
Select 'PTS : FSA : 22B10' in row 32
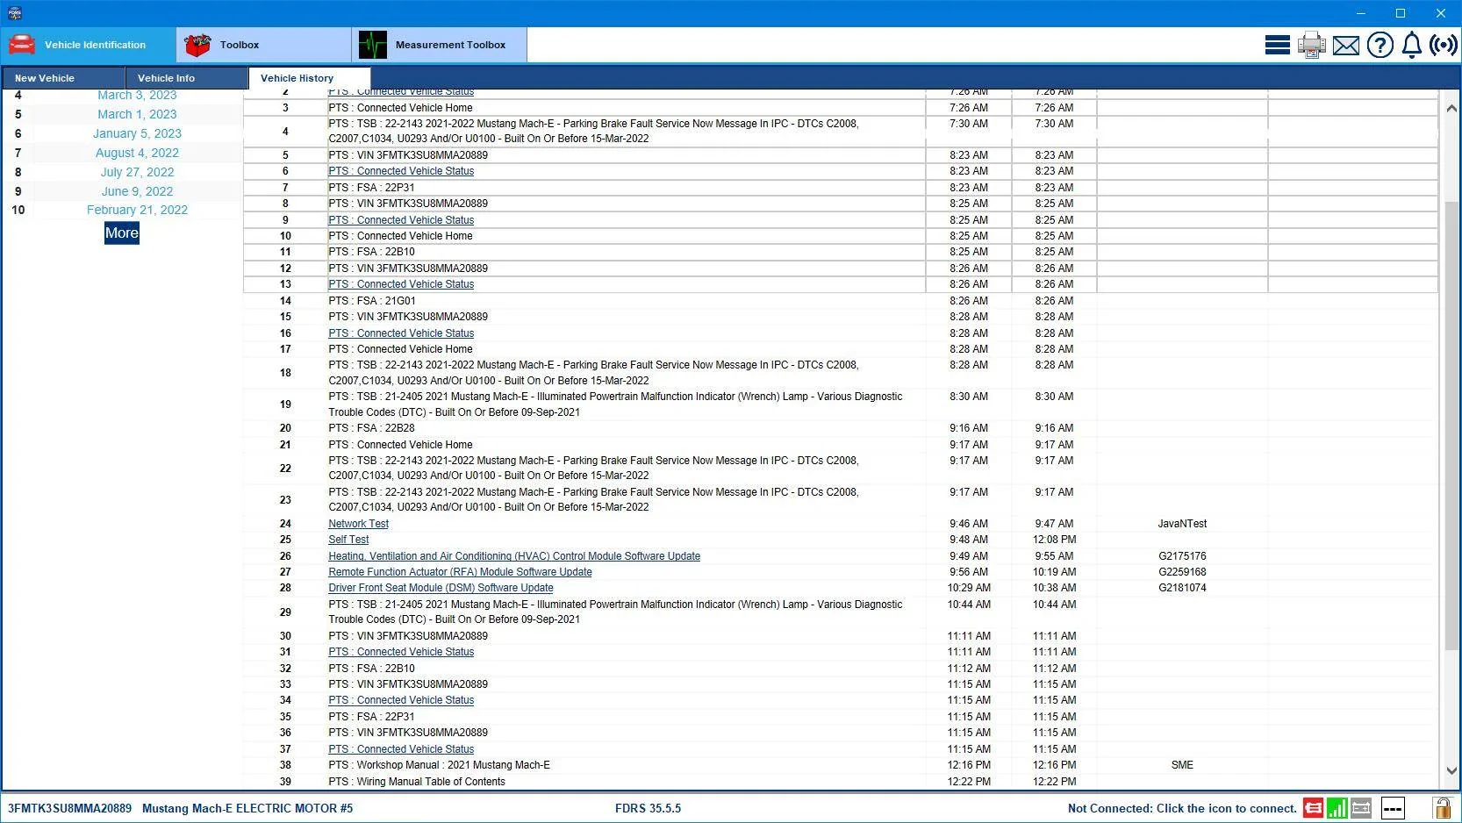pos(371,669)
